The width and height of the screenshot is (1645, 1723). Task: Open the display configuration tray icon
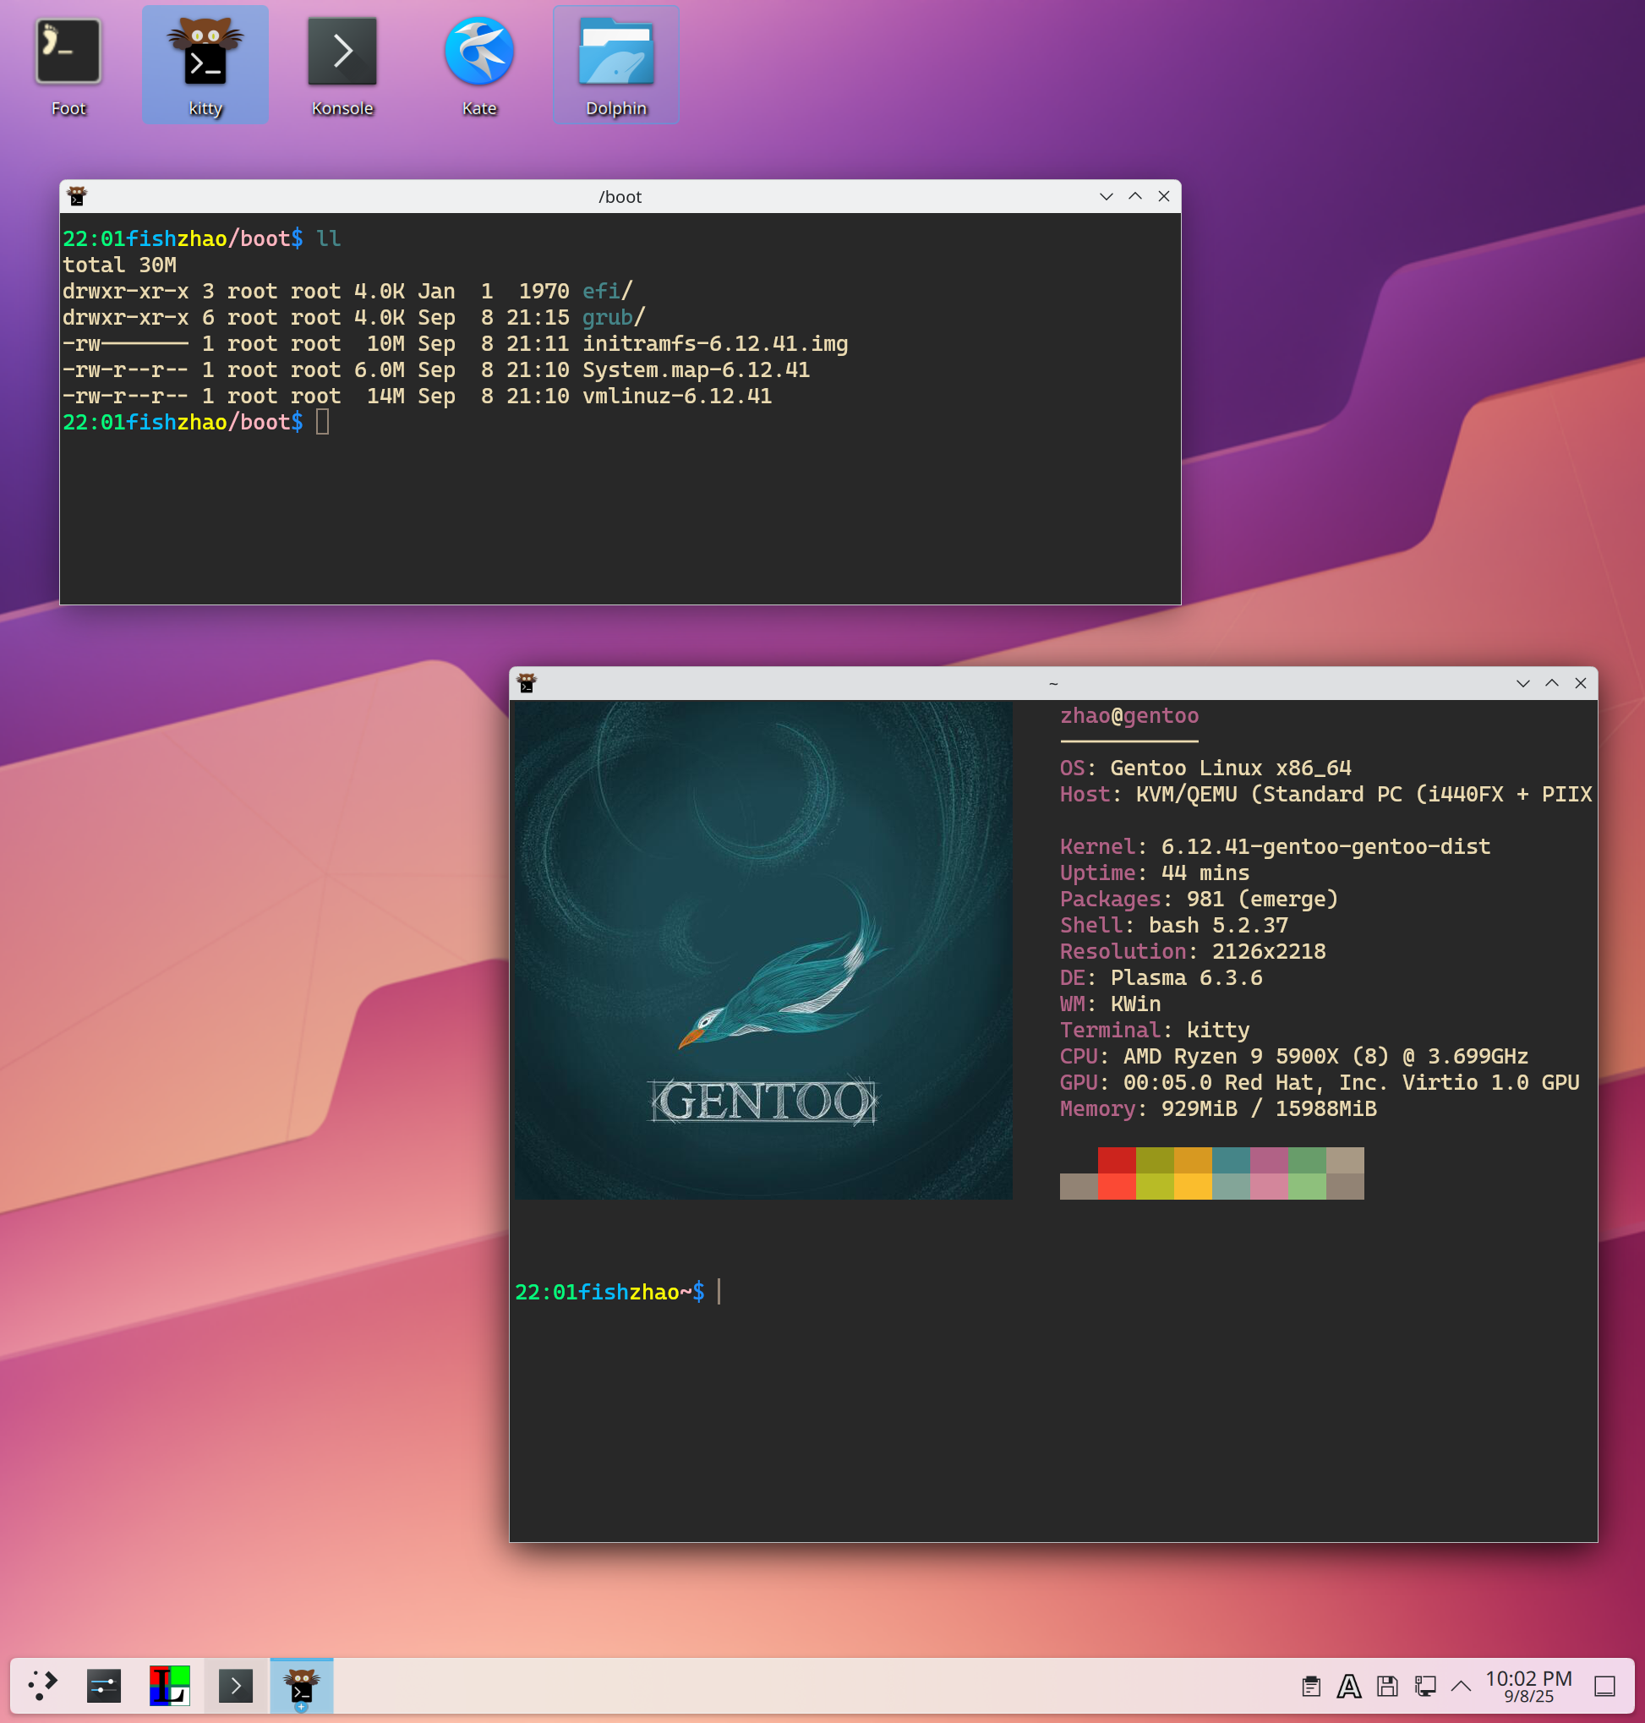tap(1425, 1685)
